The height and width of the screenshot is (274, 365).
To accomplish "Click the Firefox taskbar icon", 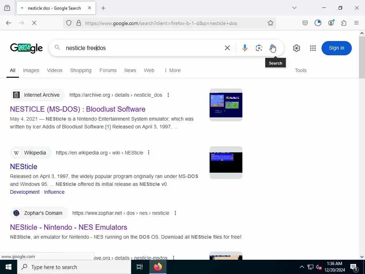I will pos(158,267).
